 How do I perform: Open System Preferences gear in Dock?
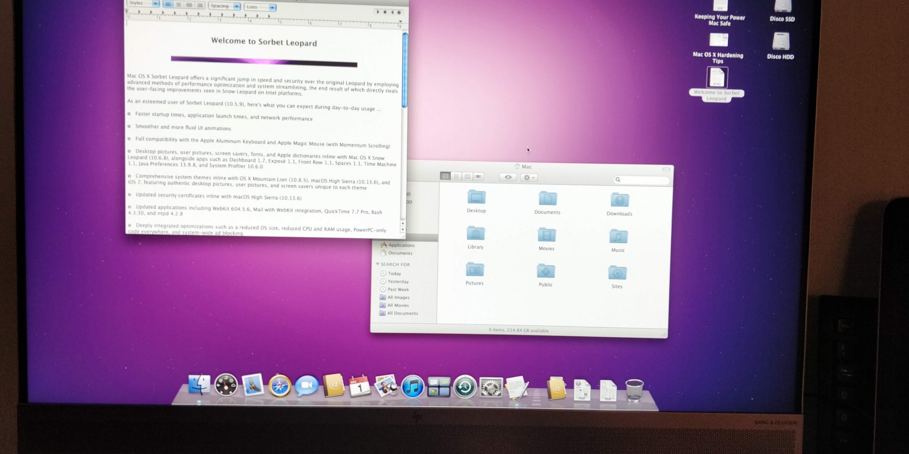pos(491,388)
